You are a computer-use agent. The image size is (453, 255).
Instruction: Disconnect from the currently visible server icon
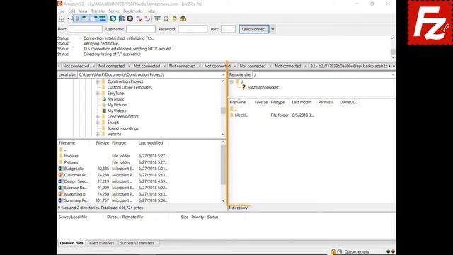coord(139,19)
